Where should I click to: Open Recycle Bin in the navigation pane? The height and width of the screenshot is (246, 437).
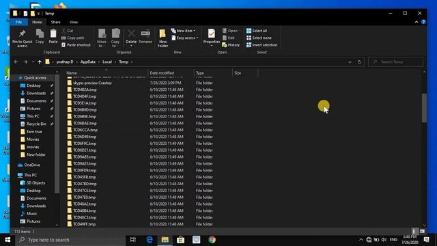coord(36,124)
